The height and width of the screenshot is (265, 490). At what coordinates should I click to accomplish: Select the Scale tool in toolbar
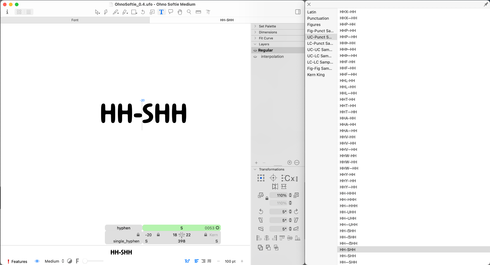point(152,12)
